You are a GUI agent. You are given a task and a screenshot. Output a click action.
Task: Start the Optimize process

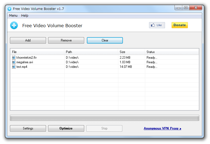[66, 128]
